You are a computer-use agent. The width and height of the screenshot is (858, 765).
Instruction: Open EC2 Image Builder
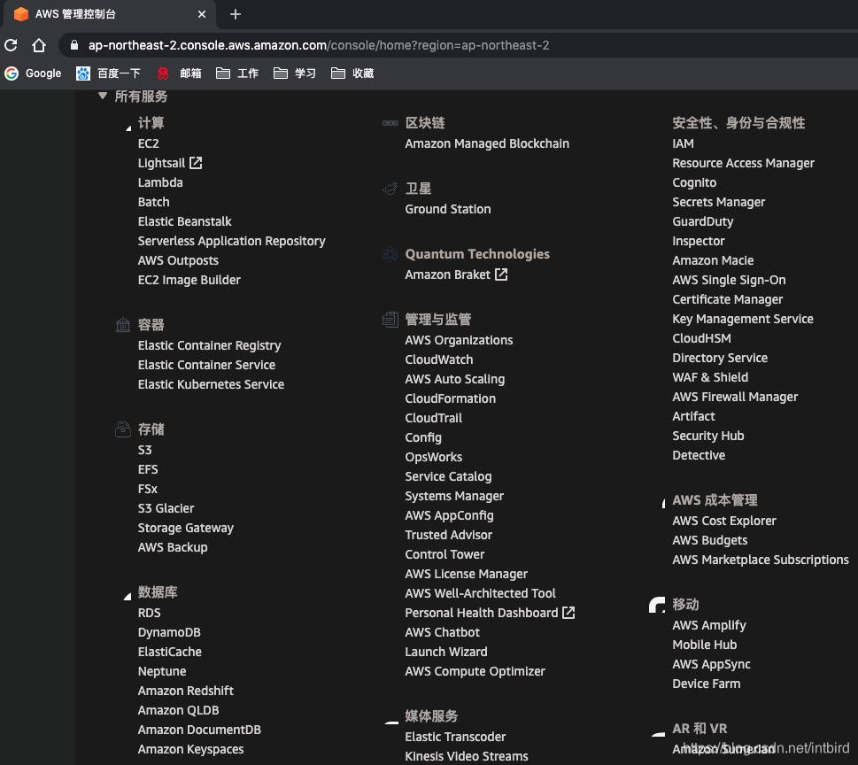pyautogui.click(x=189, y=280)
